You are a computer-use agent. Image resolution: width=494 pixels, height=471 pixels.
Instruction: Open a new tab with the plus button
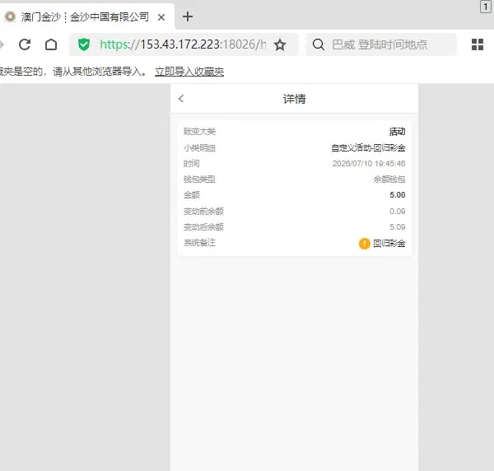point(188,16)
